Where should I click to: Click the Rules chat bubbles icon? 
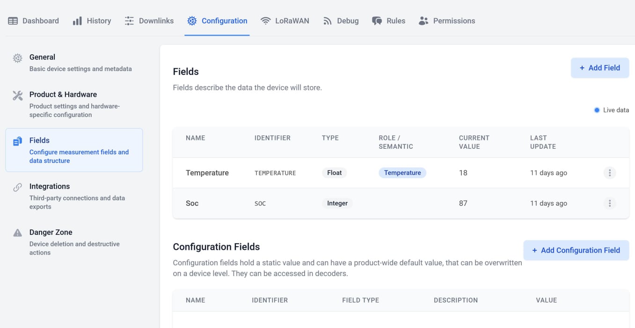[x=377, y=21]
